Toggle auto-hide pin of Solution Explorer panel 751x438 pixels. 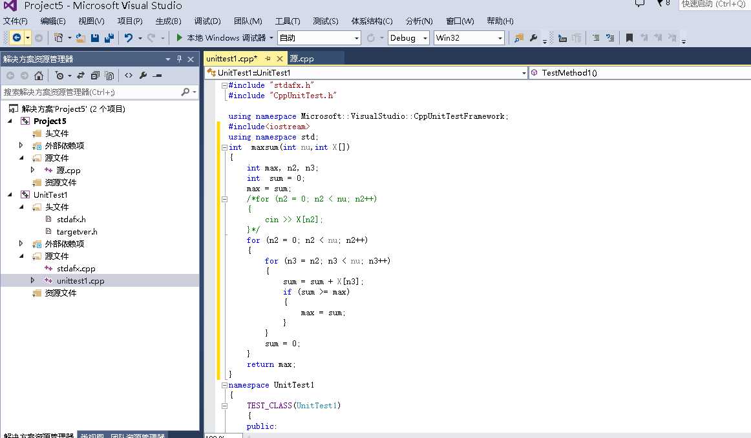pyautogui.click(x=179, y=59)
